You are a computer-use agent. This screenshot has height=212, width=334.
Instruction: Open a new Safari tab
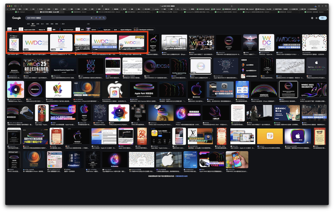coord(322,6)
